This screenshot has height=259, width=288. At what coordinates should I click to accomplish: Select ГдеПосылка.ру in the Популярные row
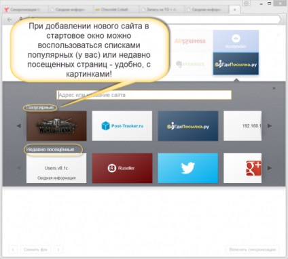[x=188, y=126]
